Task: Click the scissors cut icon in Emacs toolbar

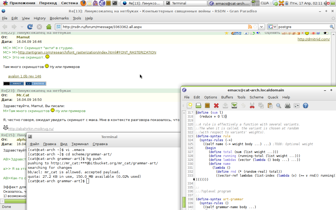Action: pyautogui.click(x=252, y=106)
